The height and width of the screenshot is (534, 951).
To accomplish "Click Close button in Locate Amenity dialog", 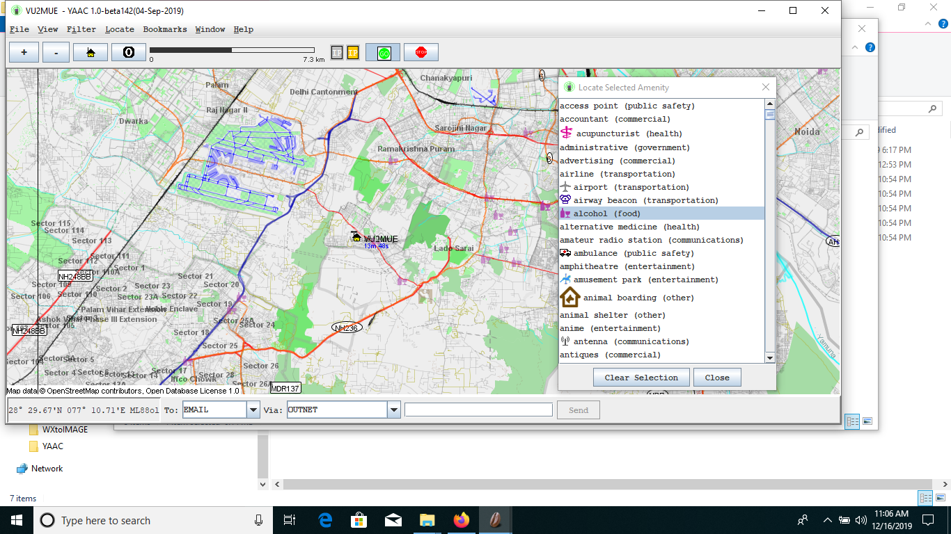I will [x=717, y=378].
